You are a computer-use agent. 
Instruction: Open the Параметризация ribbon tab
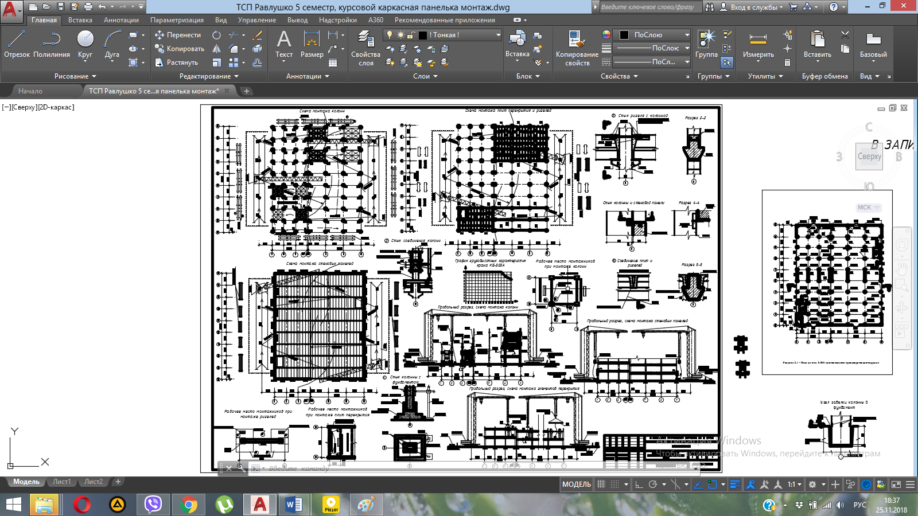tap(177, 20)
